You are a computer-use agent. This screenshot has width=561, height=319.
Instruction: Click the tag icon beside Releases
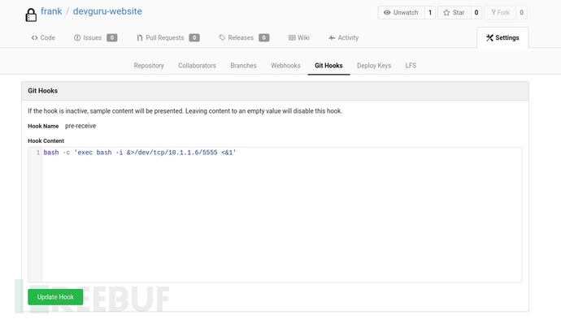point(222,38)
